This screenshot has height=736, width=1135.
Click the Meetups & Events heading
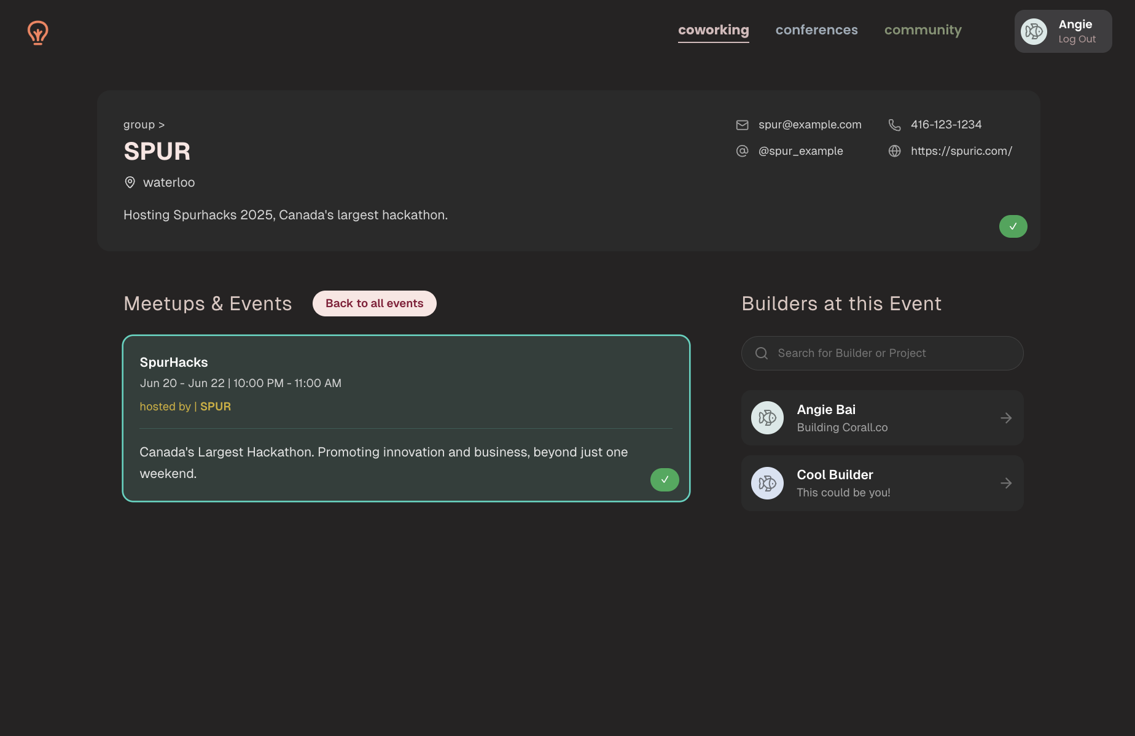tap(208, 303)
